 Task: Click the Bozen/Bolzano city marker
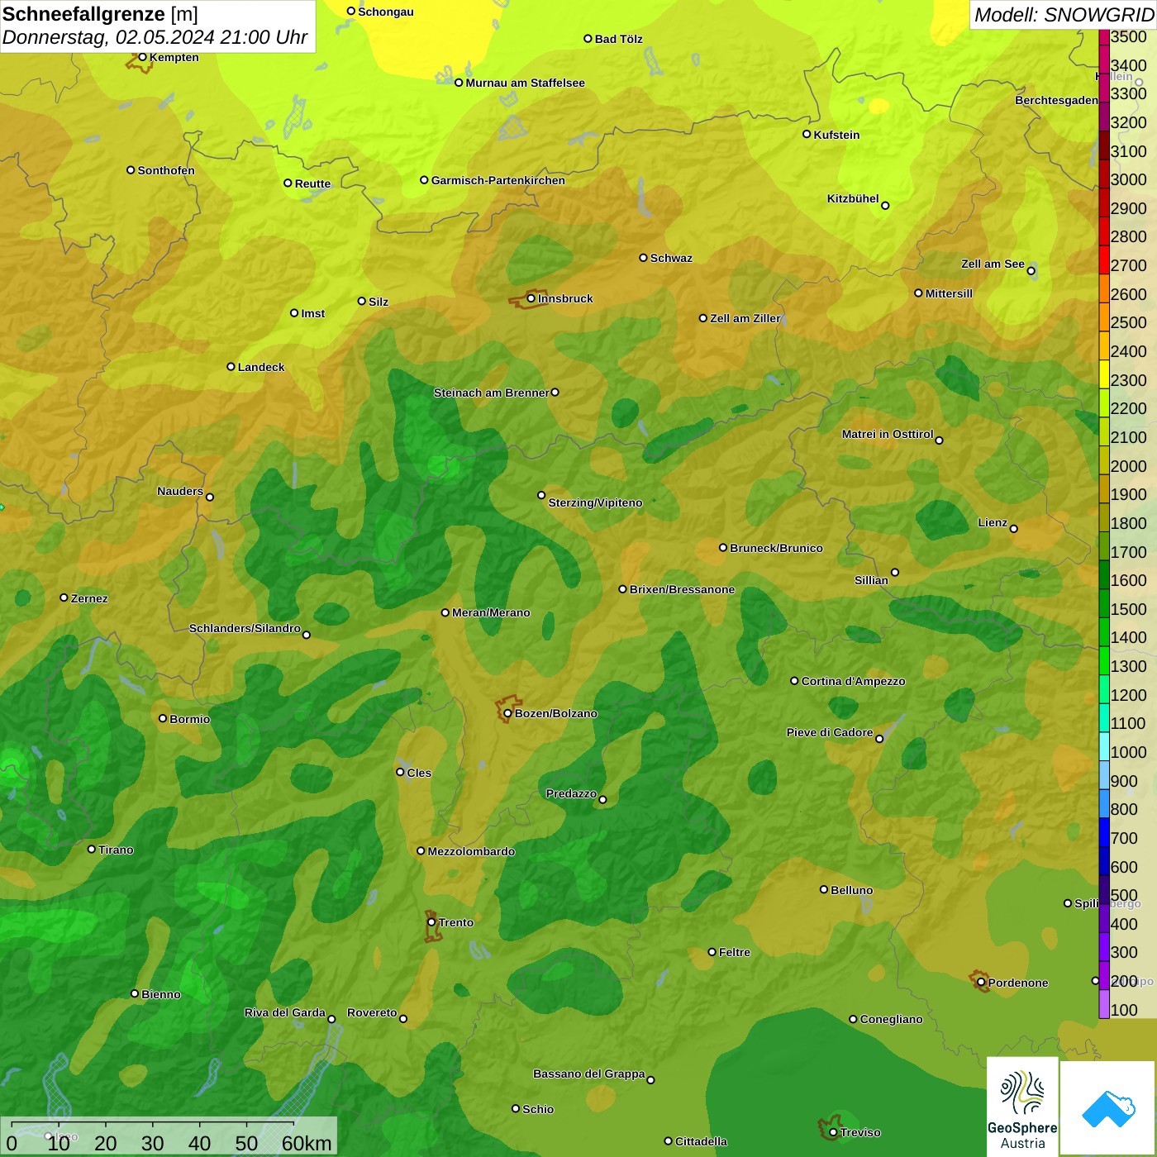click(507, 713)
